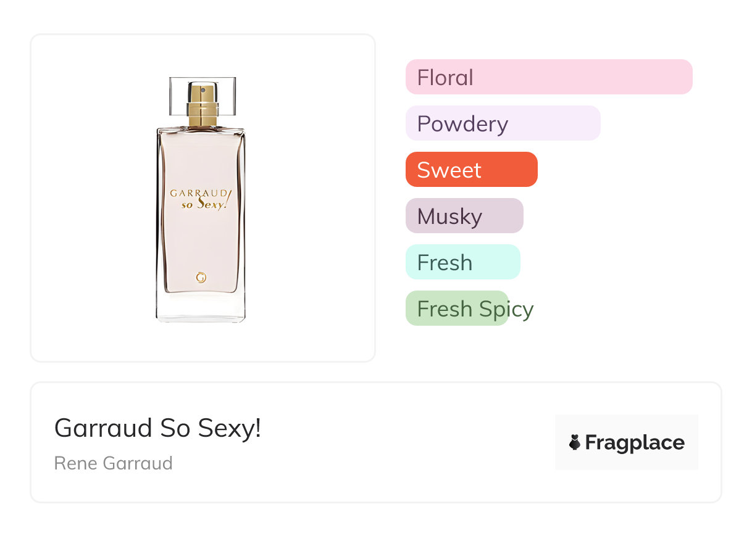This screenshot has width=752, height=533.
Task: Click the Fragplace wordmark text
Action: (x=635, y=442)
